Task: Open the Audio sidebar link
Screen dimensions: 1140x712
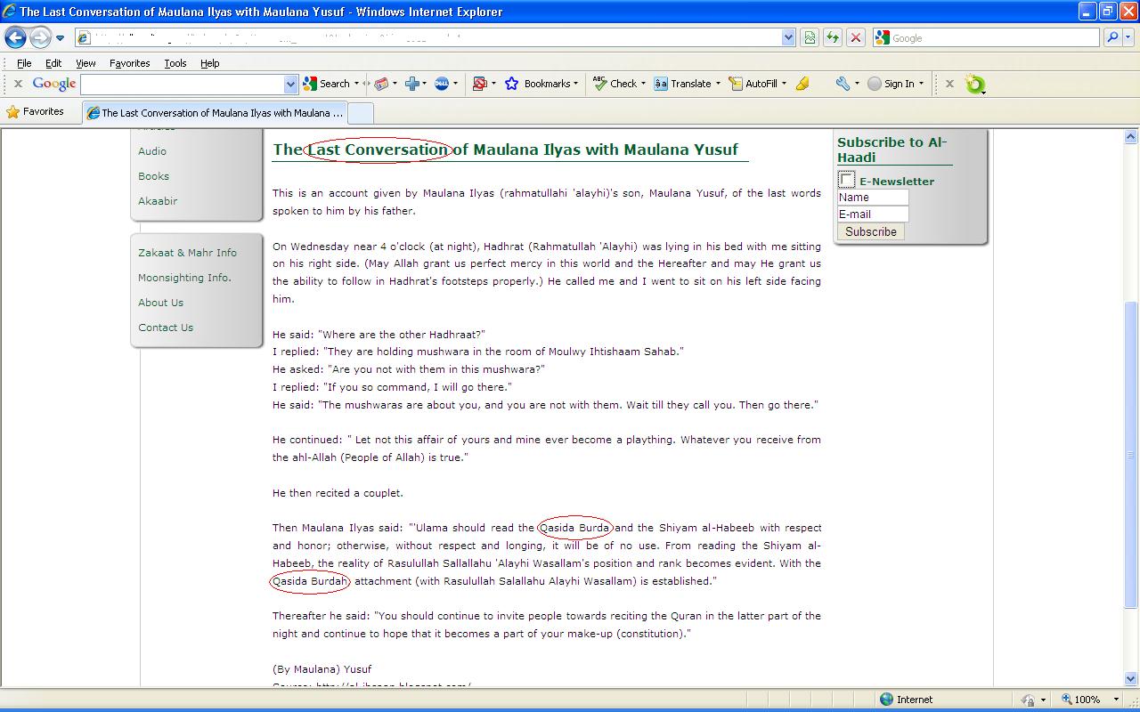Action: click(152, 151)
